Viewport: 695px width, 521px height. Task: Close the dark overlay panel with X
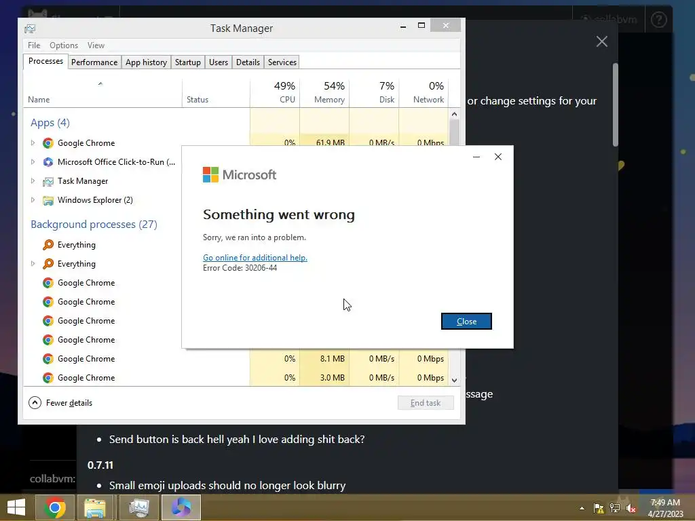601,41
